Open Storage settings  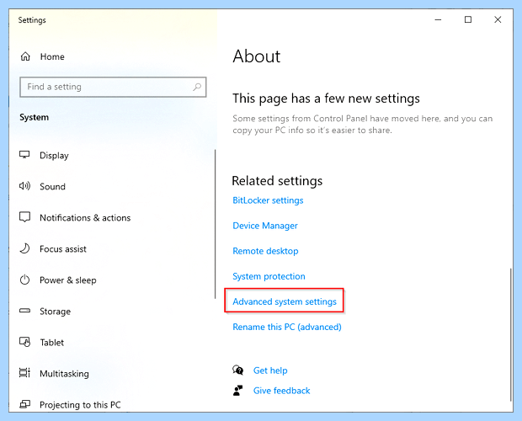(x=56, y=312)
